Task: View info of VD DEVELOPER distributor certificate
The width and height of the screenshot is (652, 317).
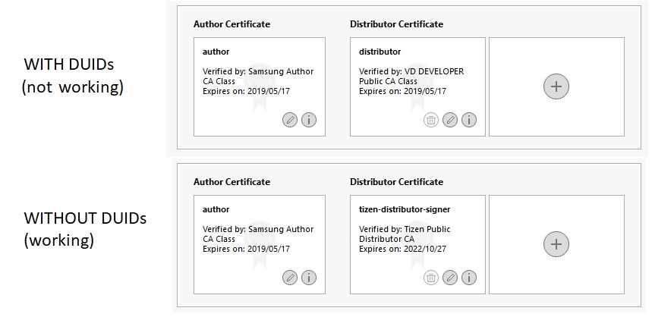Action: [x=469, y=120]
